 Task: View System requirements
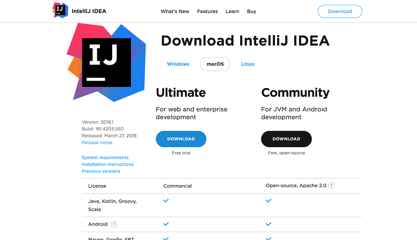105,157
